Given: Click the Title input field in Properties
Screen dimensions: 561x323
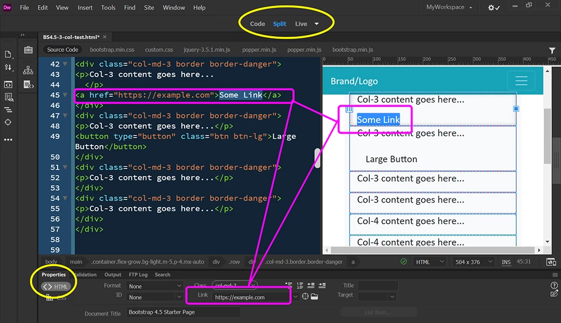Looking at the screenshot, I should 378,285.
